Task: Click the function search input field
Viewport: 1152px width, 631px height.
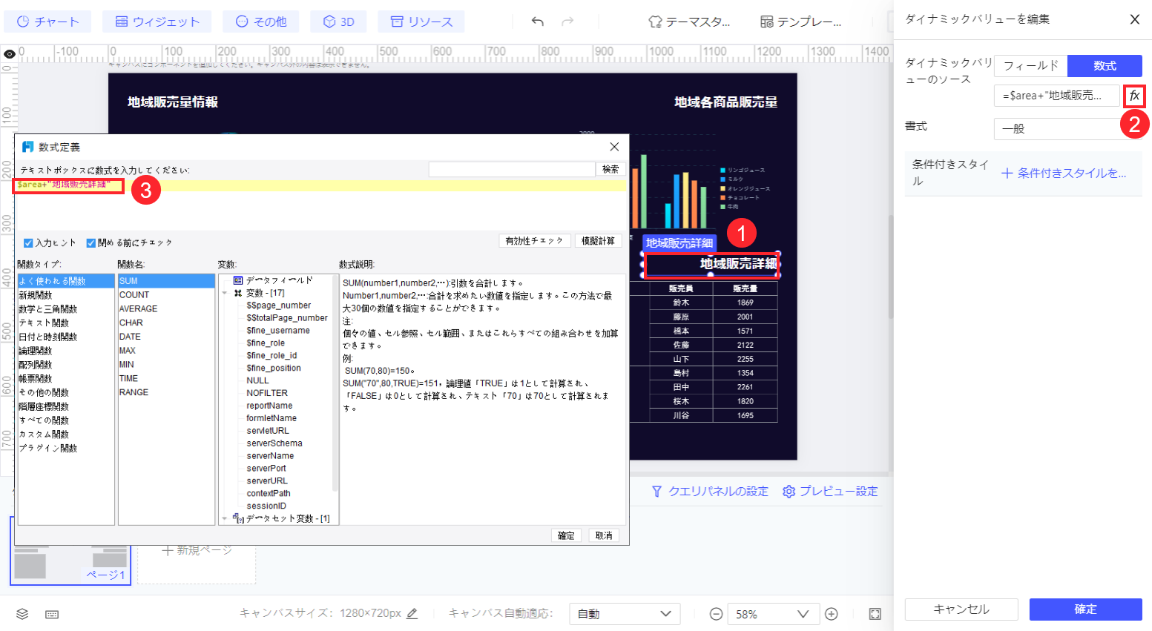Action: tap(512, 170)
